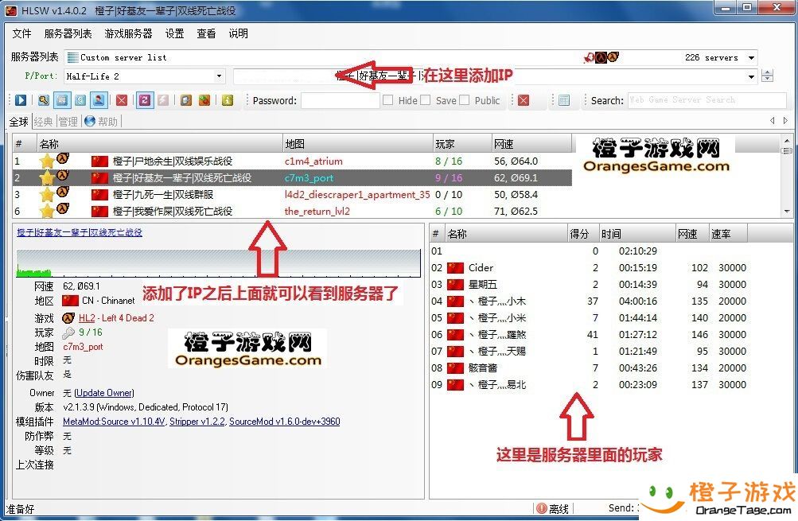Click the flag next to player Cider
798x521 pixels.
point(456,267)
